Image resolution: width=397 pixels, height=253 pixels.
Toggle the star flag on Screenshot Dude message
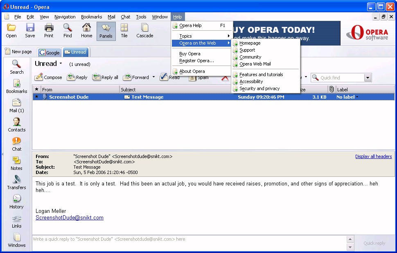[x=37, y=97]
